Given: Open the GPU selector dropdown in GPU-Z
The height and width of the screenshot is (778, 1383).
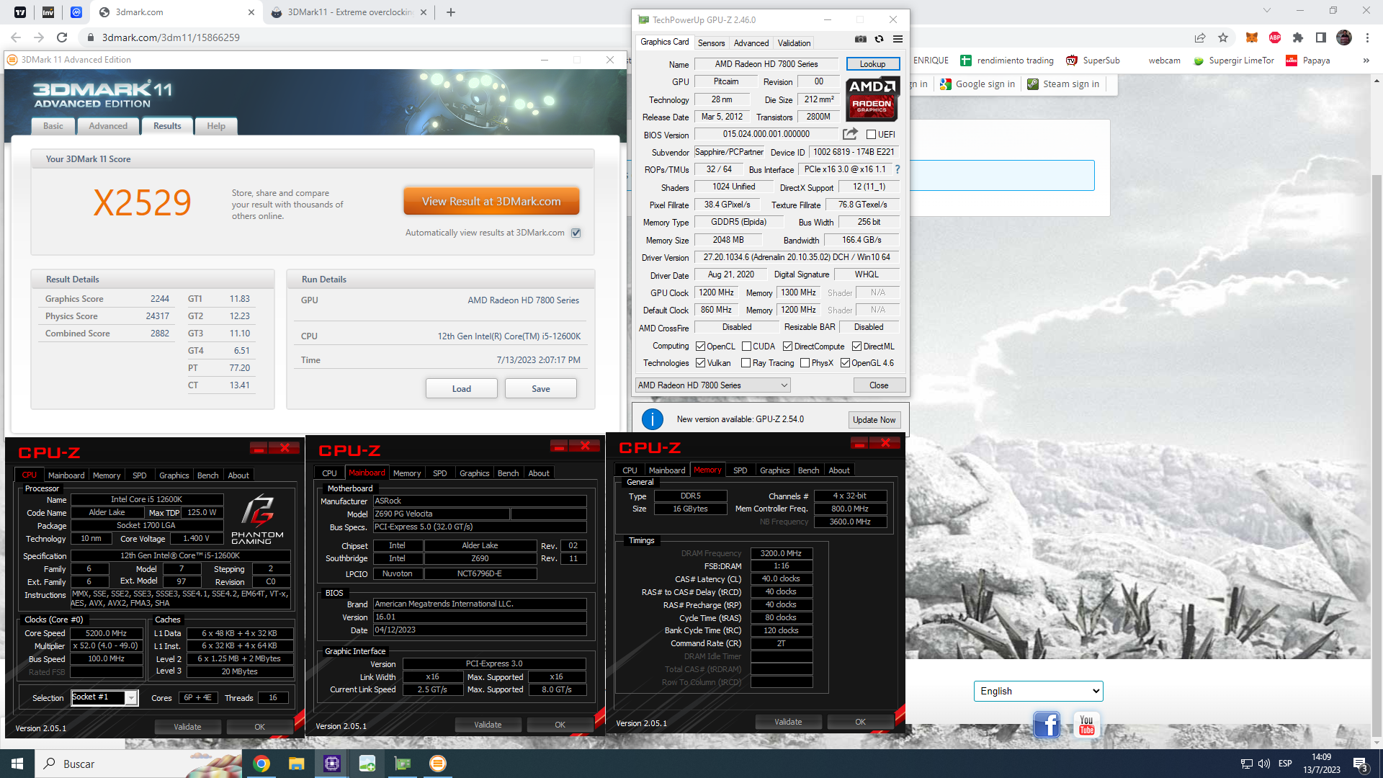Looking at the screenshot, I should [x=713, y=385].
